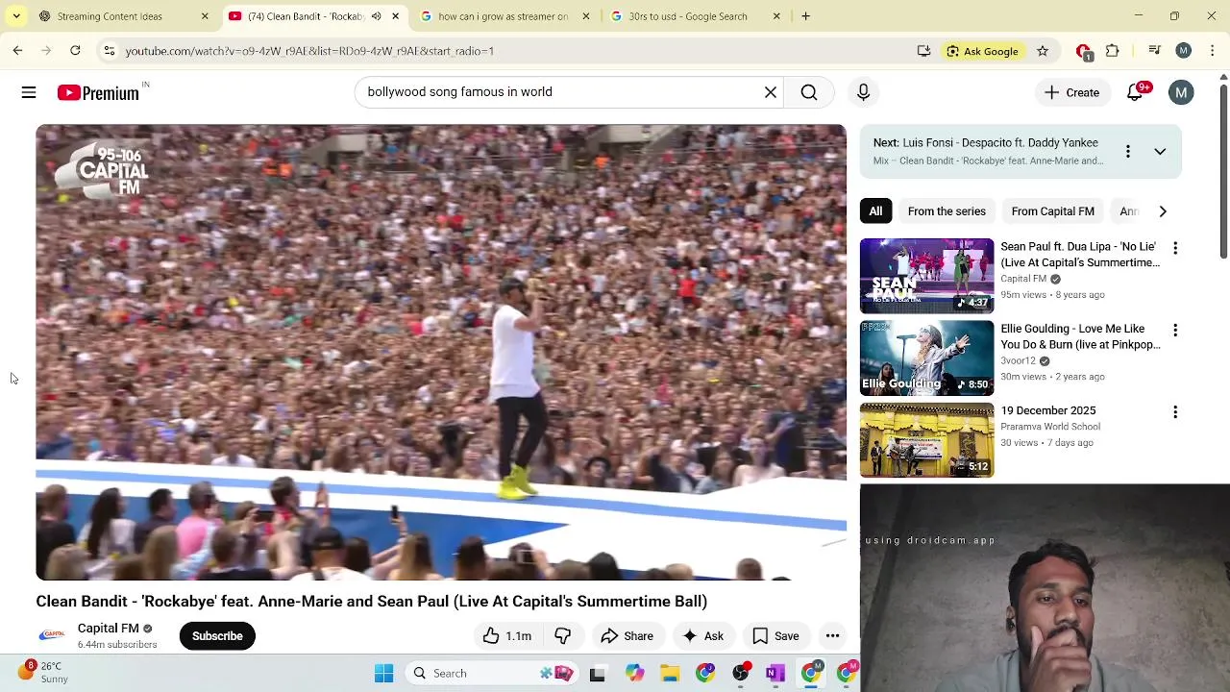Open the 19 December 2025 thumbnail
Image resolution: width=1230 pixels, height=692 pixels.
[x=926, y=440]
